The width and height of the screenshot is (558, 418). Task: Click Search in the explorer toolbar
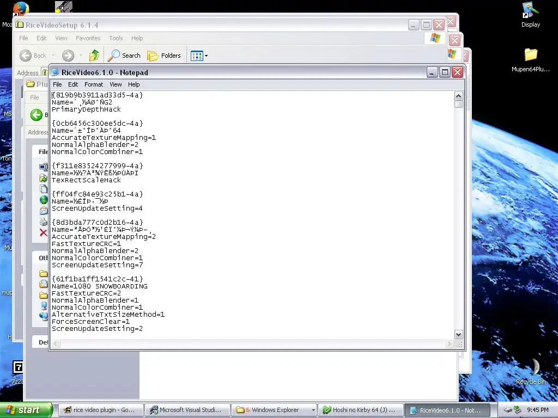[124, 56]
